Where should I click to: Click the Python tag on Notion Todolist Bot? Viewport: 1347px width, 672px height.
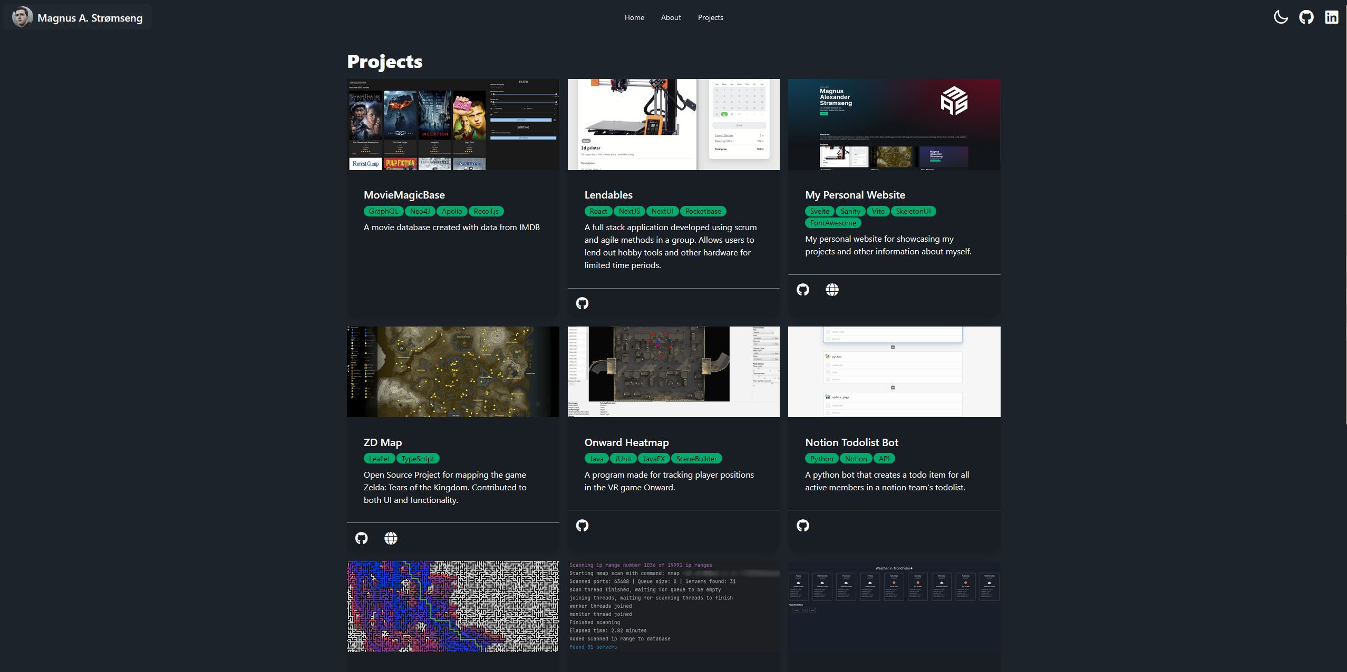pyautogui.click(x=820, y=458)
